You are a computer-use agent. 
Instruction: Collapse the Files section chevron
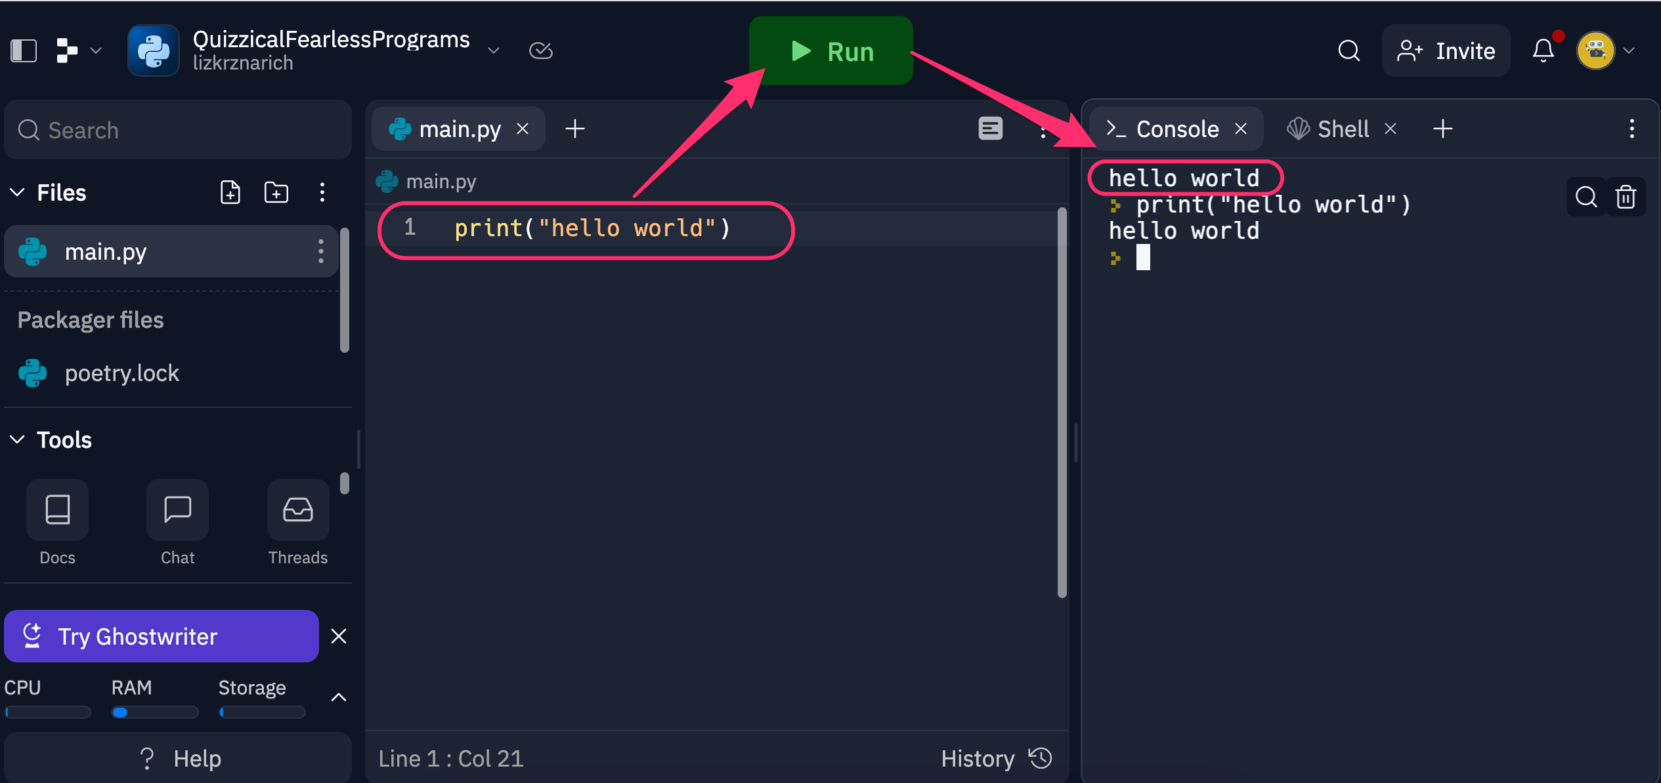click(x=18, y=193)
